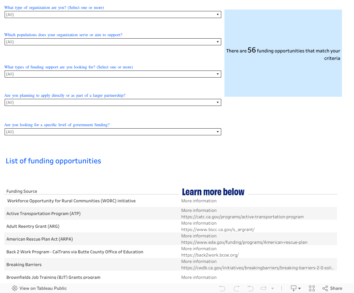Screen dimensions: 354x293
Task: Click the Undo arrow in toolbar
Action: 222,288
